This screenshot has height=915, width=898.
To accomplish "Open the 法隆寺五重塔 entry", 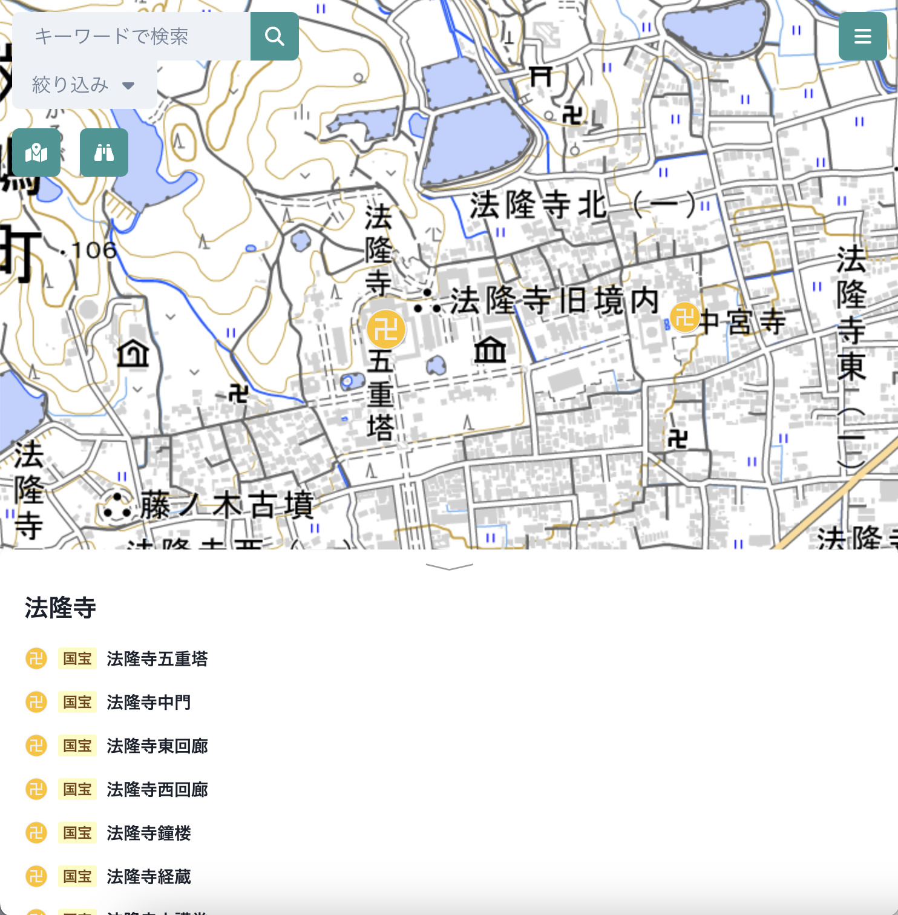I will tap(156, 659).
